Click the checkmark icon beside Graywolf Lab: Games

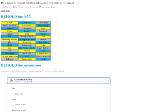[x=11, y=81]
